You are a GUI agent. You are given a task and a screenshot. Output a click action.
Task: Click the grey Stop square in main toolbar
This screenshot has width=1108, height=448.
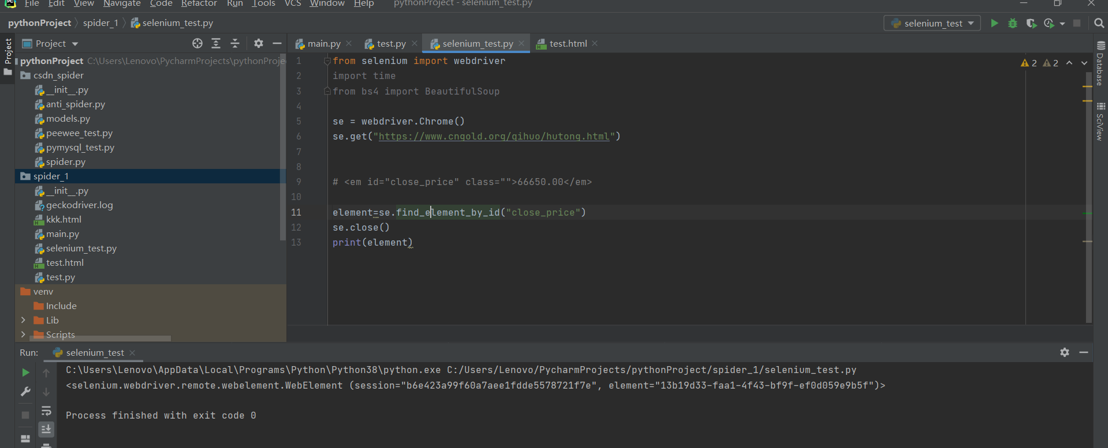tap(1077, 23)
